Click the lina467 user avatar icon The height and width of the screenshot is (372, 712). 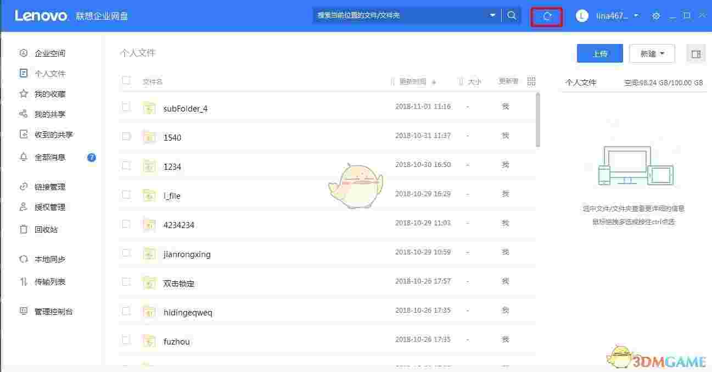[x=581, y=16]
